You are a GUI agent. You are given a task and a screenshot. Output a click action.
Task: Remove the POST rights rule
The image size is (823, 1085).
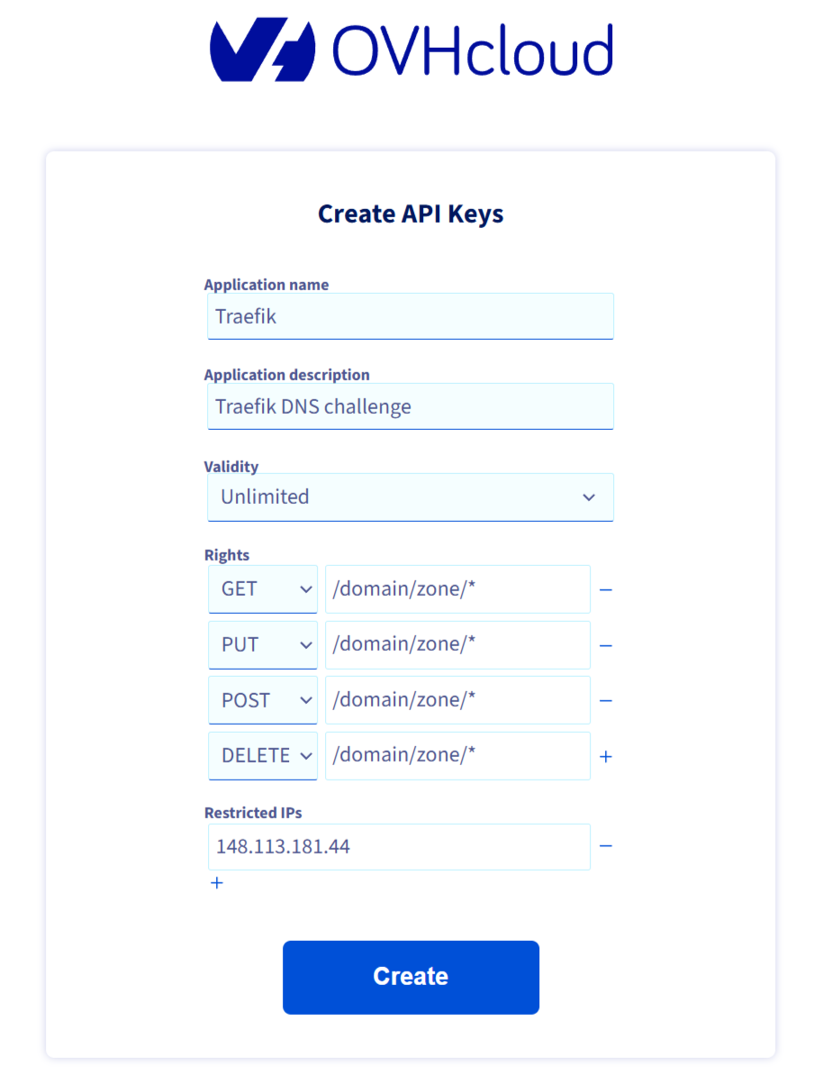click(605, 700)
